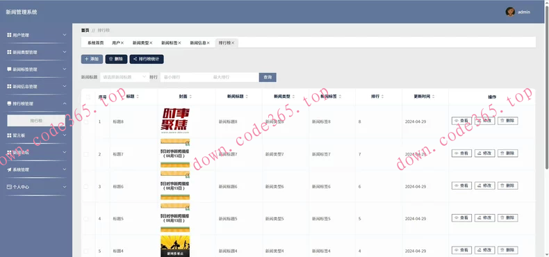Sort table by 封面 column arrows

[x=190, y=97]
